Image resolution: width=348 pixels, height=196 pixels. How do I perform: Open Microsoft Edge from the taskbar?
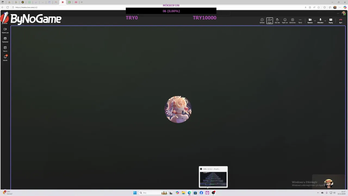(x=189, y=193)
